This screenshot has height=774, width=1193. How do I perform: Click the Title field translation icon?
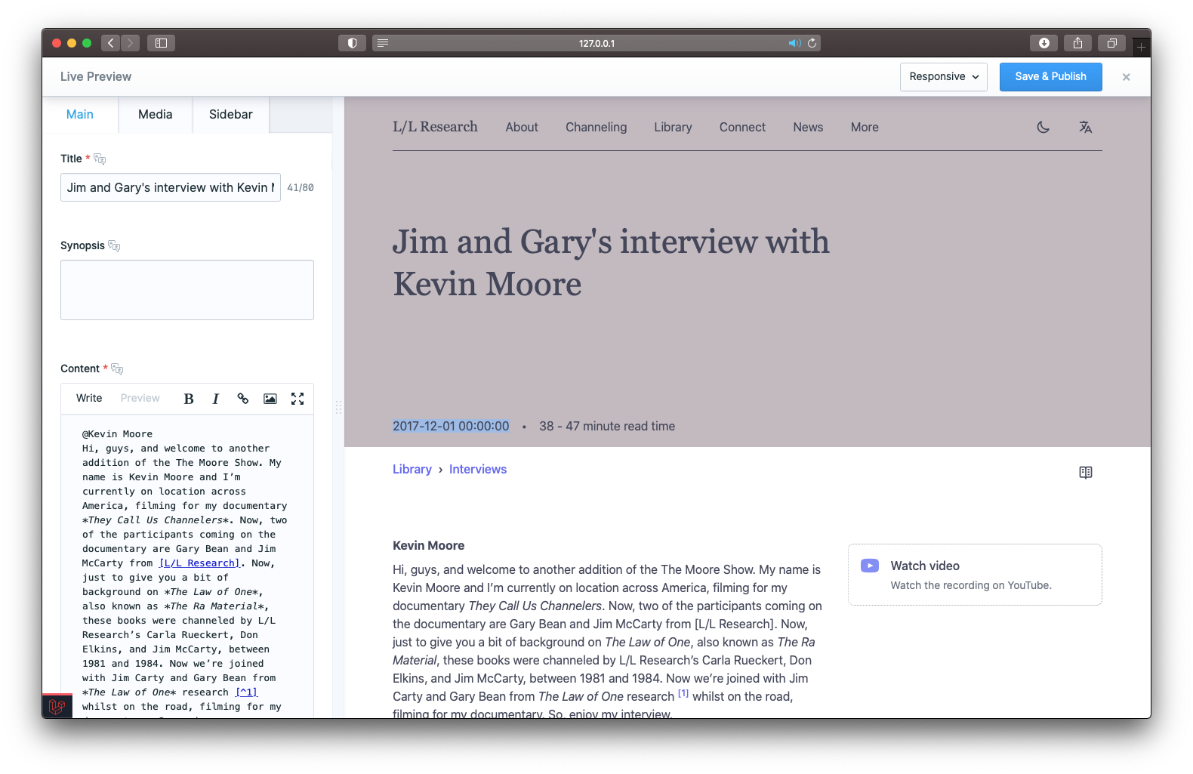pyautogui.click(x=100, y=159)
